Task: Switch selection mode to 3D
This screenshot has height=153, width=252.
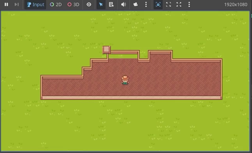Action: (73, 5)
